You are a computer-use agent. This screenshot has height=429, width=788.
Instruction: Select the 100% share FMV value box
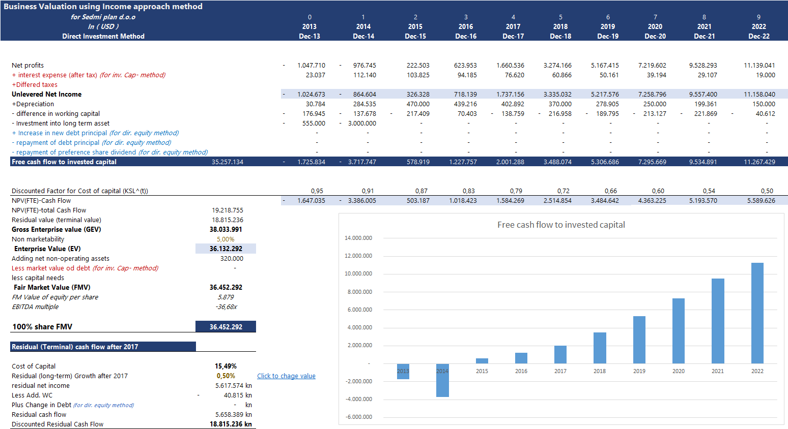[226, 327]
